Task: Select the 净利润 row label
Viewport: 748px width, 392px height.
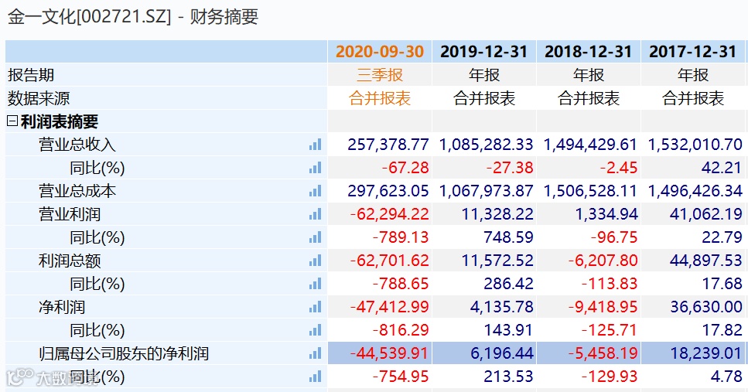Action: pos(62,307)
